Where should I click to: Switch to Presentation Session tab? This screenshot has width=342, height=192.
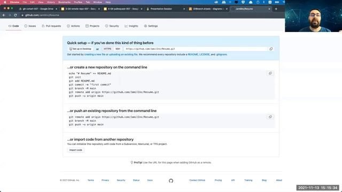click(166, 9)
